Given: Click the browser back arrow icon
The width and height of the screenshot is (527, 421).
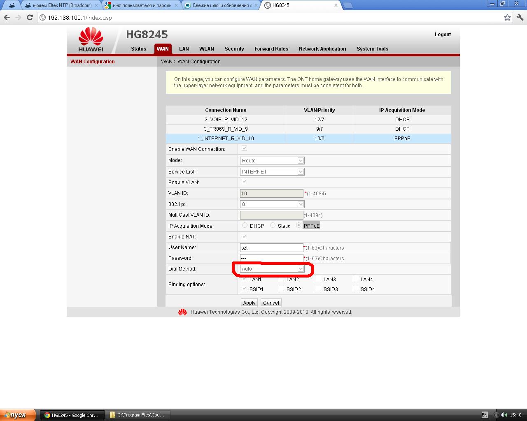Looking at the screenshot, I should point(7,18).
